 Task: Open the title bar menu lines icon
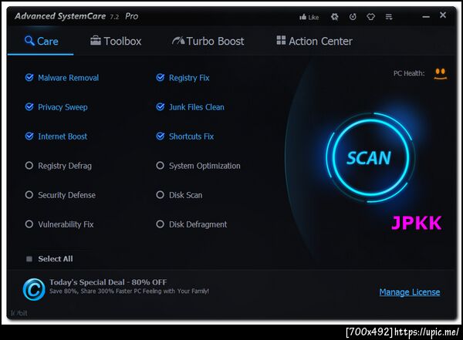(x=389, y=17)
